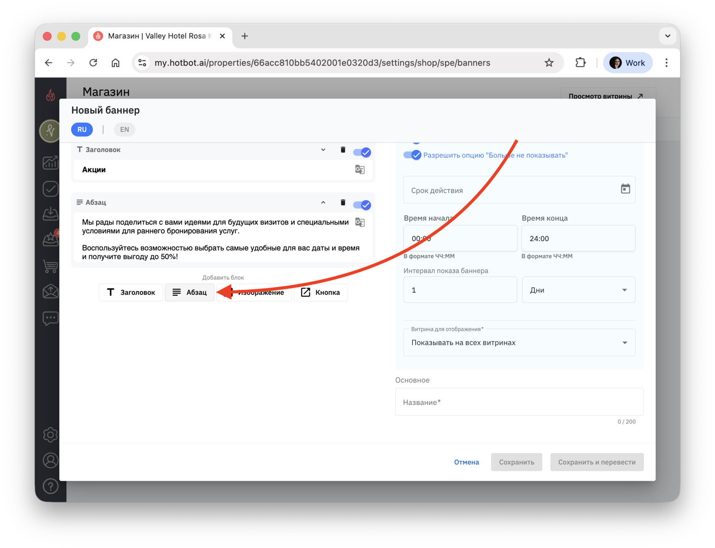The width and height of the screenshot is (715, 548).
Task: Click the property avatar in sidebar
Action: (x=50, y=131)
